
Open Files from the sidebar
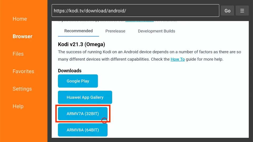click(x=18, y=54)
